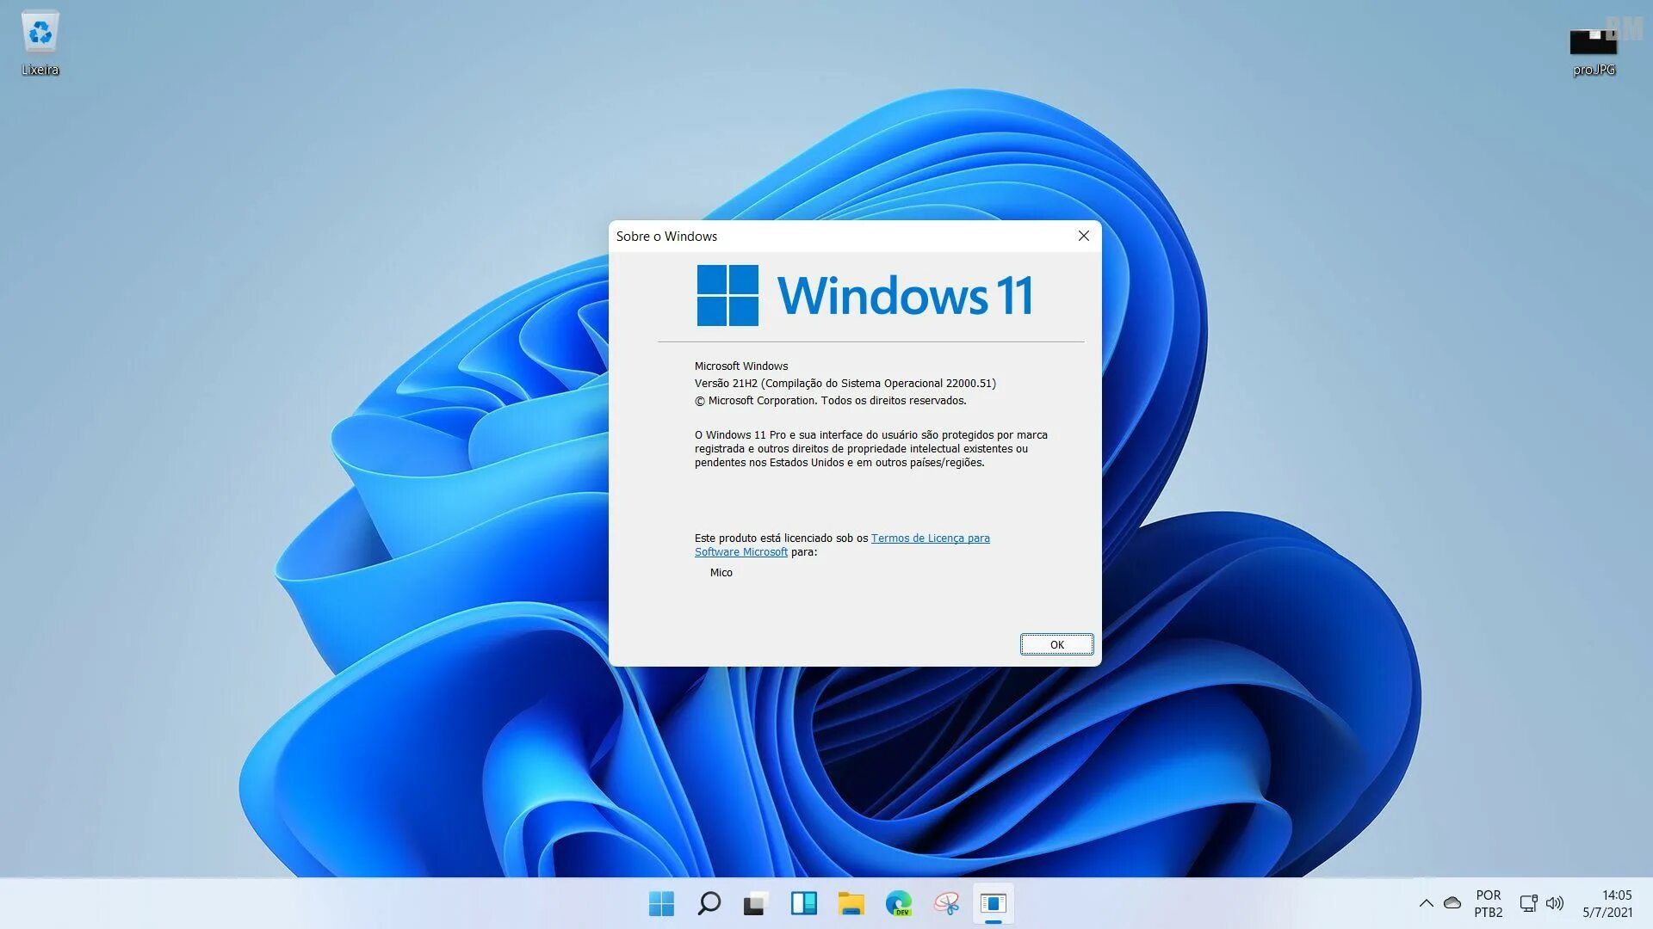Open the Snipping Tool taskbar icon

click(946, 903)
